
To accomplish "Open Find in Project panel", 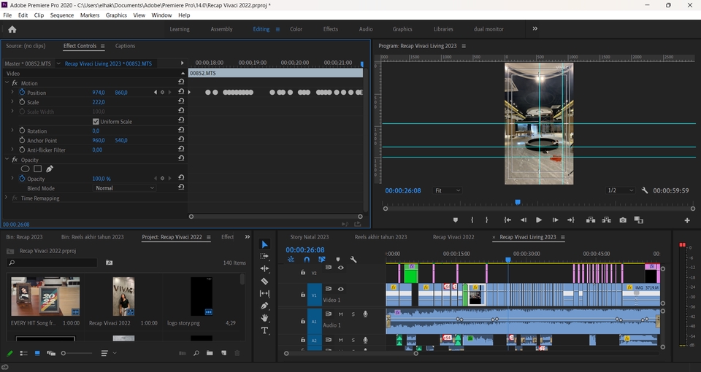I will (196, 353).
